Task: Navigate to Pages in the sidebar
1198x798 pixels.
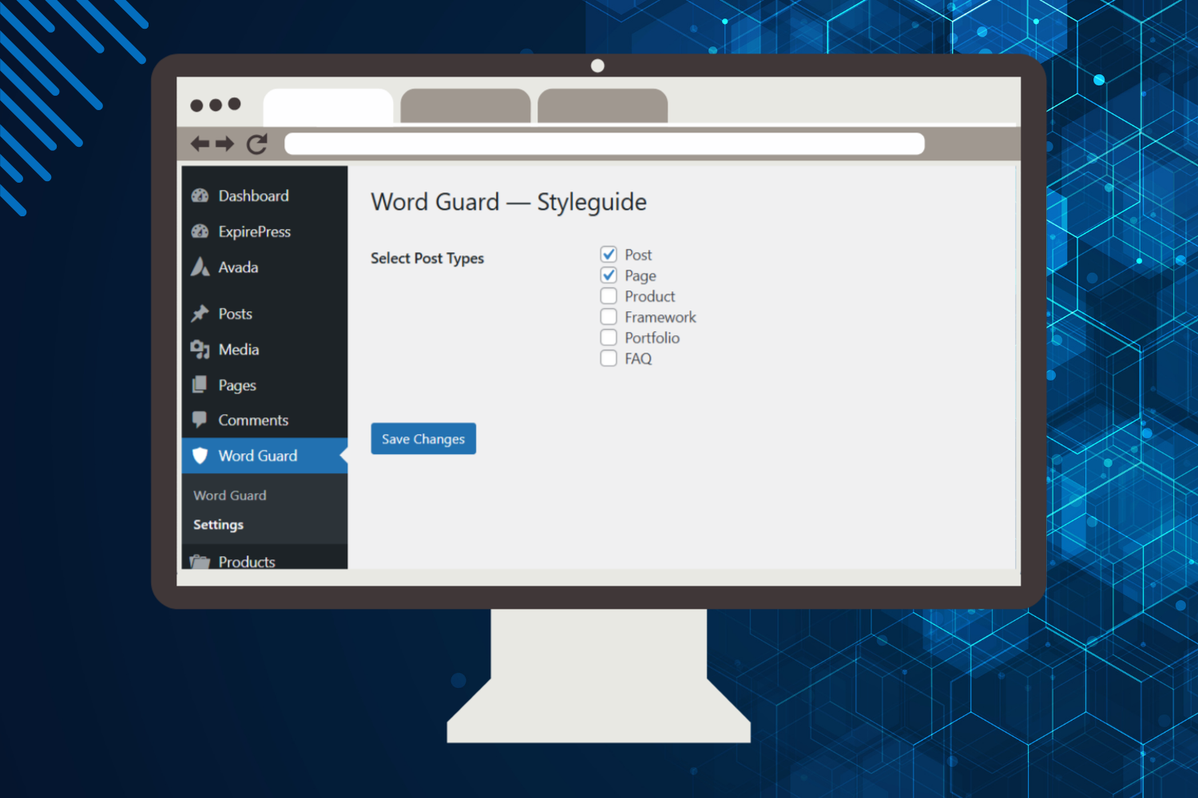Action: (264, 385)
